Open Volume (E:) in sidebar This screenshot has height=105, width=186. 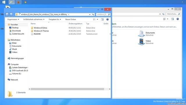(x=17, y=74)
